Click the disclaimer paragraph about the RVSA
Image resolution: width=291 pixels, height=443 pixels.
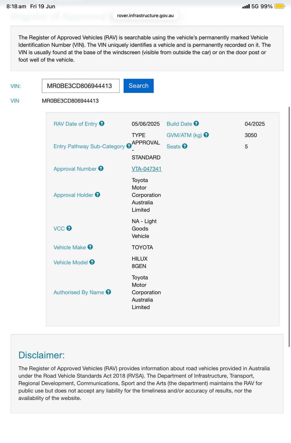pos(144,383)
